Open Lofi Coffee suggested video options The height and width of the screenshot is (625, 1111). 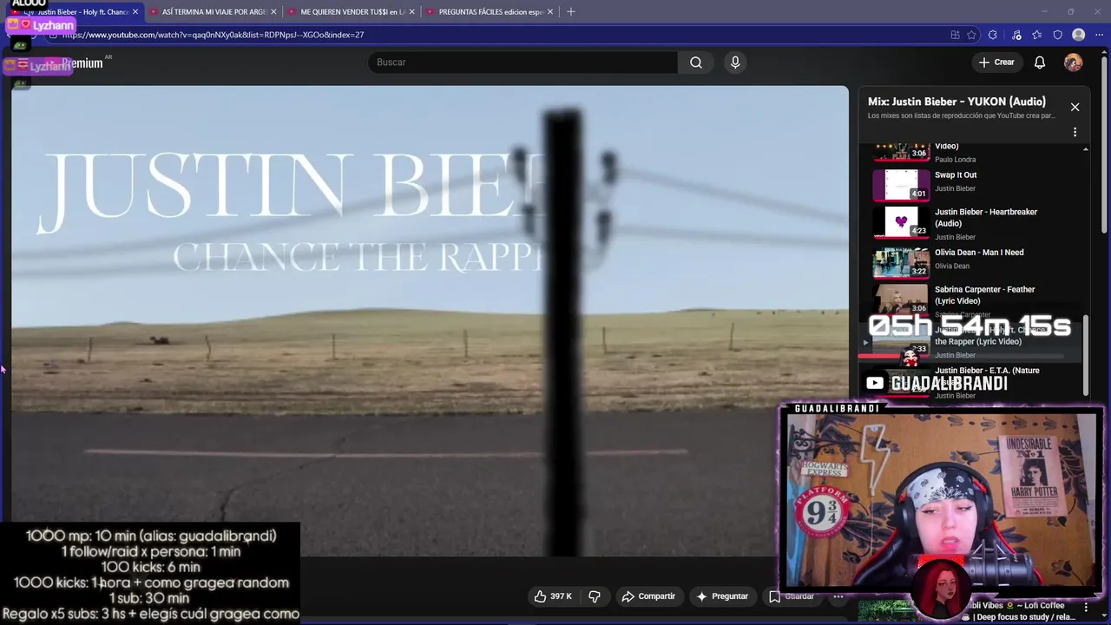point(1086,607)
